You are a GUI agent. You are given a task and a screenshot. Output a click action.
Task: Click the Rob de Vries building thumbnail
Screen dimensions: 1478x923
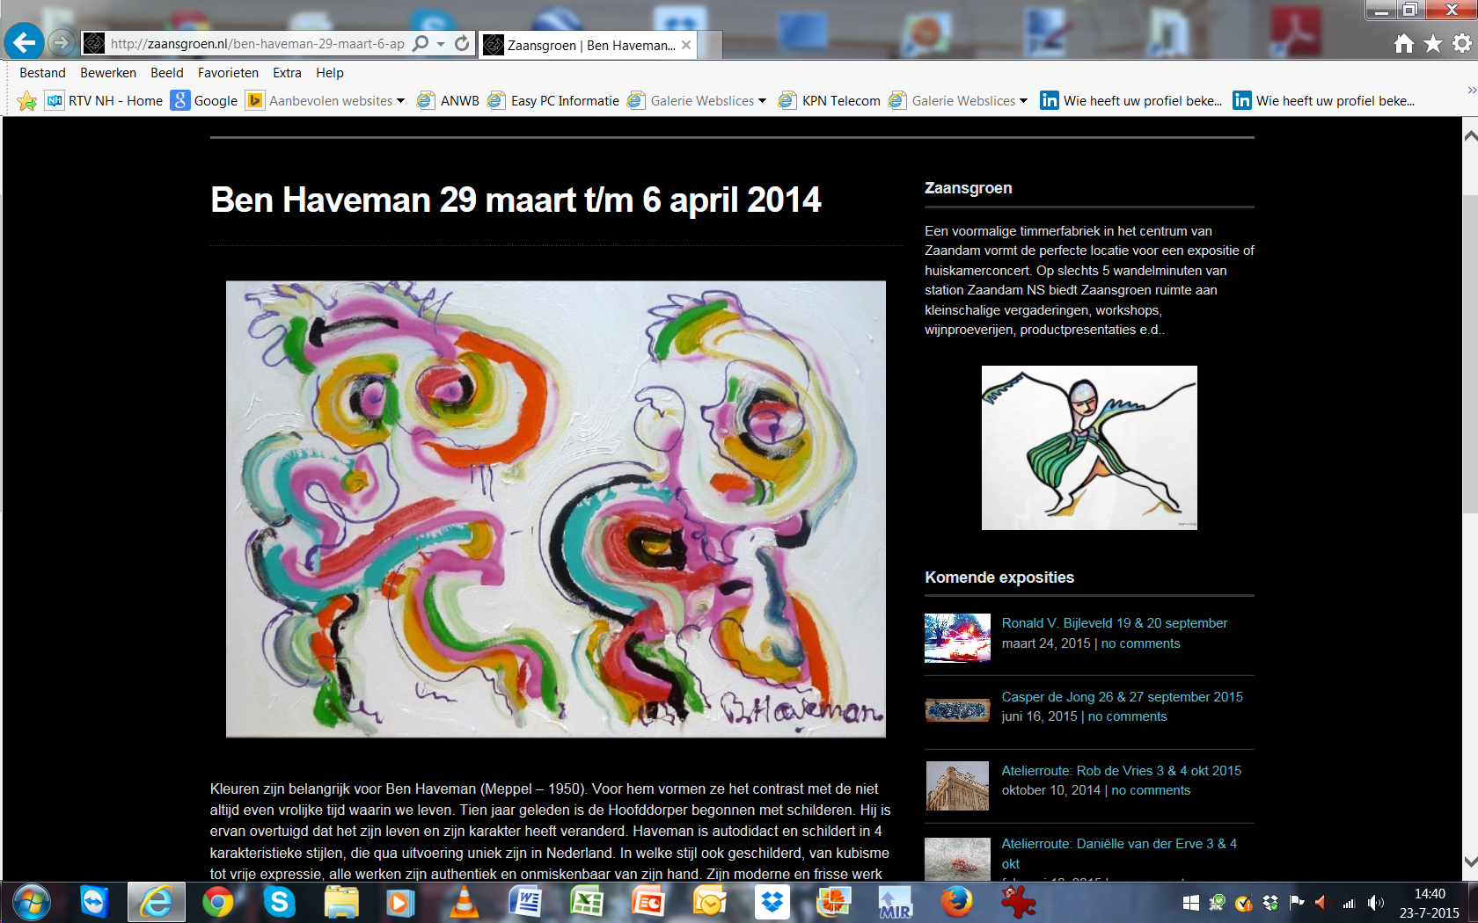(x=957, y=786)
